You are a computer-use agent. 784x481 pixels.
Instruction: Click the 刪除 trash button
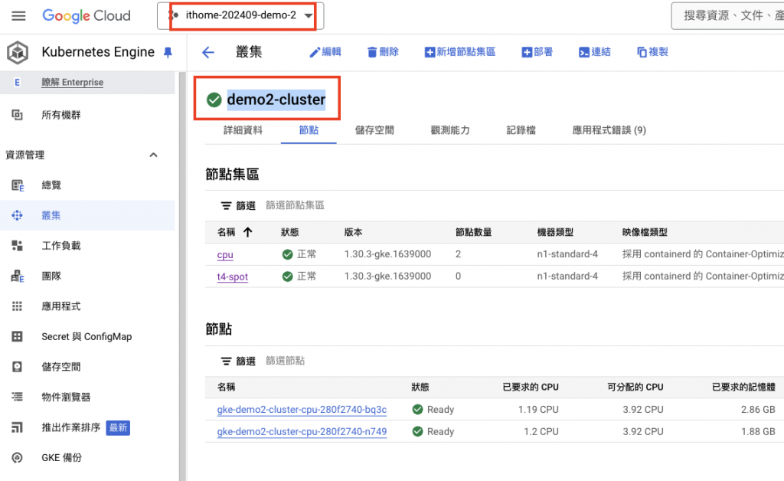pyautogui.click(x=383, y=52)
